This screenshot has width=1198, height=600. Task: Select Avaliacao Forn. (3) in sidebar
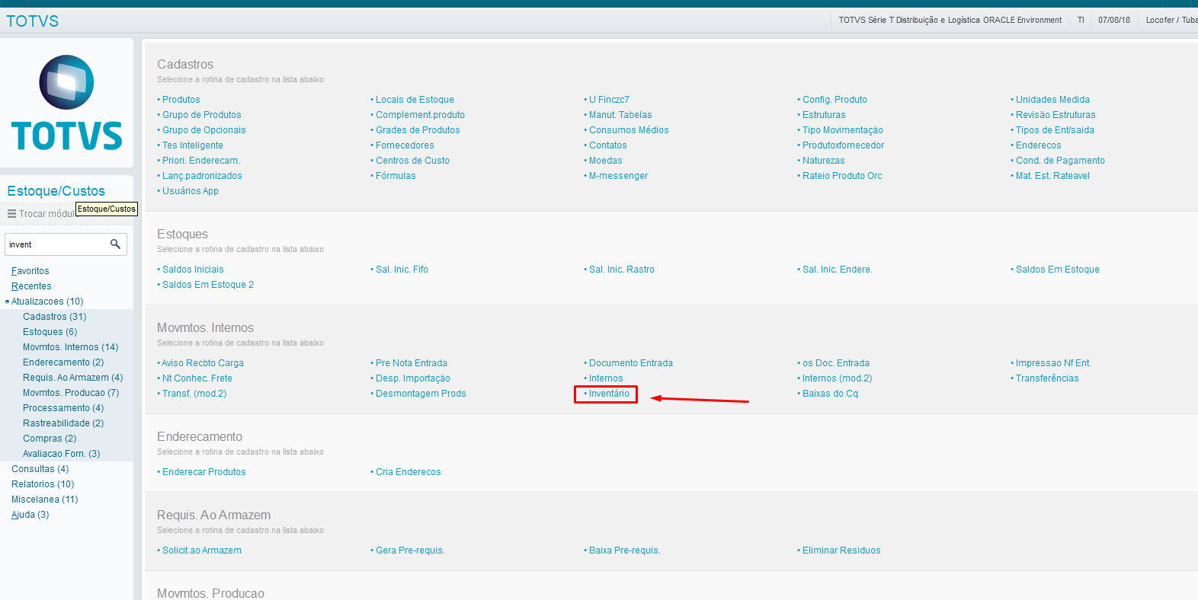[62, 454]
